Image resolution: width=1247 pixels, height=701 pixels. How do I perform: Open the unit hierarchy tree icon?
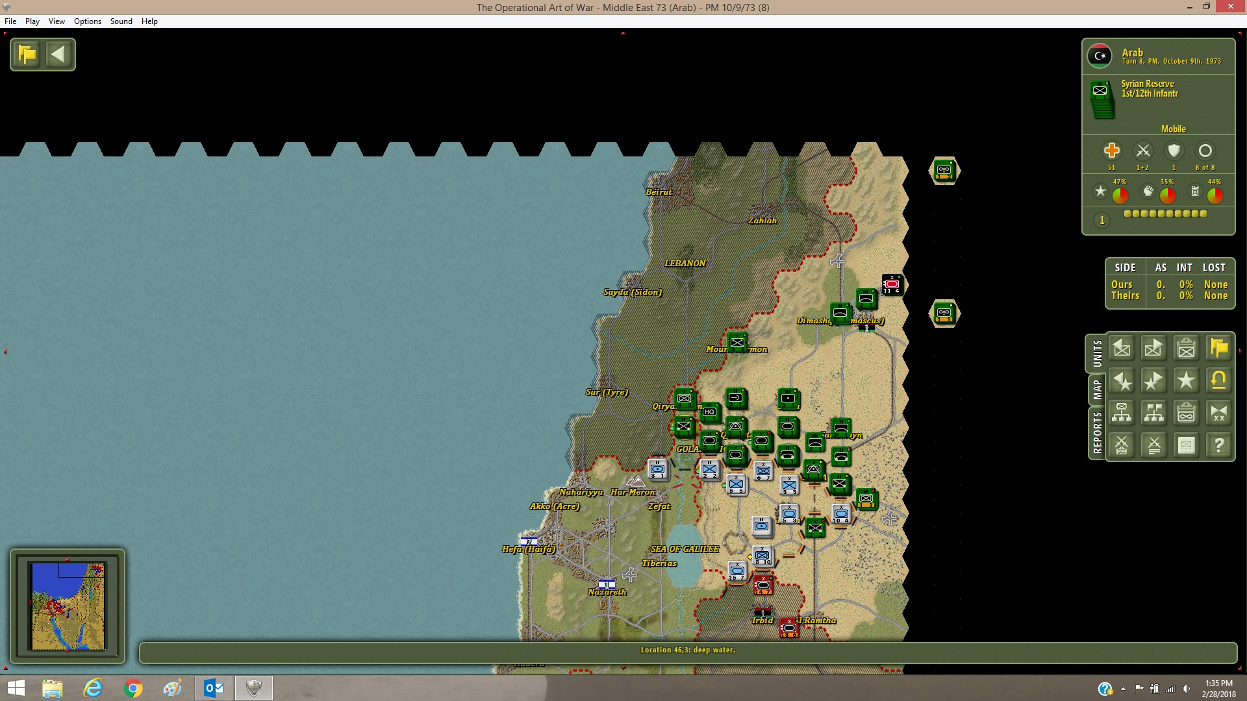(x=1122, y=413)
